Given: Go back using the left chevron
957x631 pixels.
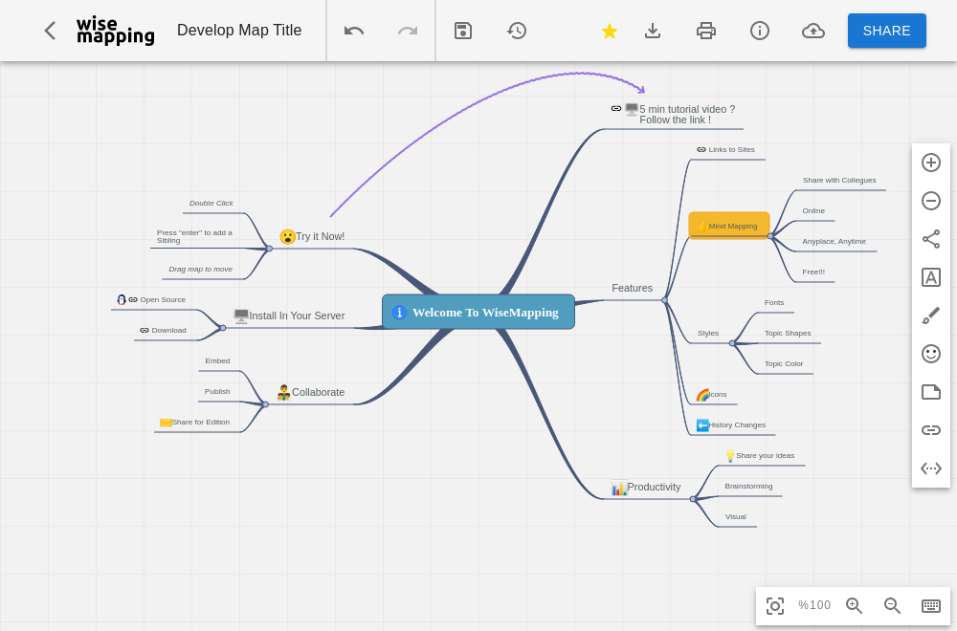Looking at the screenshot, I should coord(50,31).
